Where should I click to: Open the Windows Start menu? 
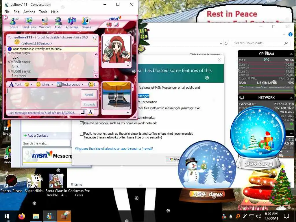(x=7, y=216)
